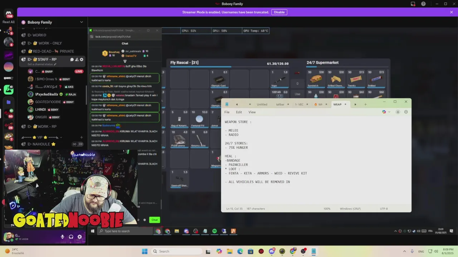Open Microsoft Edge from taskbar

tap(240, 251)
